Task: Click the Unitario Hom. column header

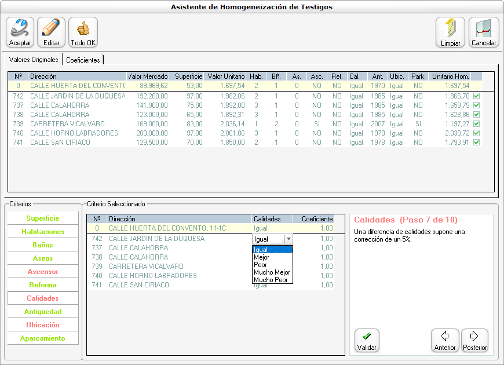Action: pos(450,76)
